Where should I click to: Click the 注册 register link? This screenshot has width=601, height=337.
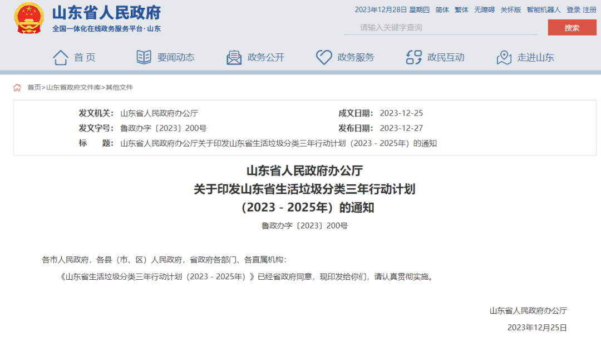tap(589, 10)
